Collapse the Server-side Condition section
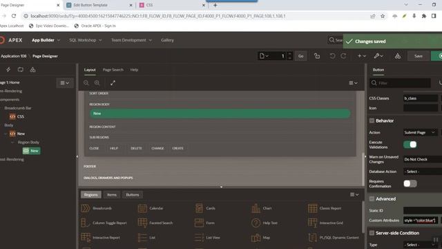This screenshot has width=442, height=249. pyautogui.click(x=372, y=233)
